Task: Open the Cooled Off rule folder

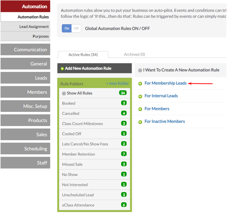Action: click(x=95, y=134)
